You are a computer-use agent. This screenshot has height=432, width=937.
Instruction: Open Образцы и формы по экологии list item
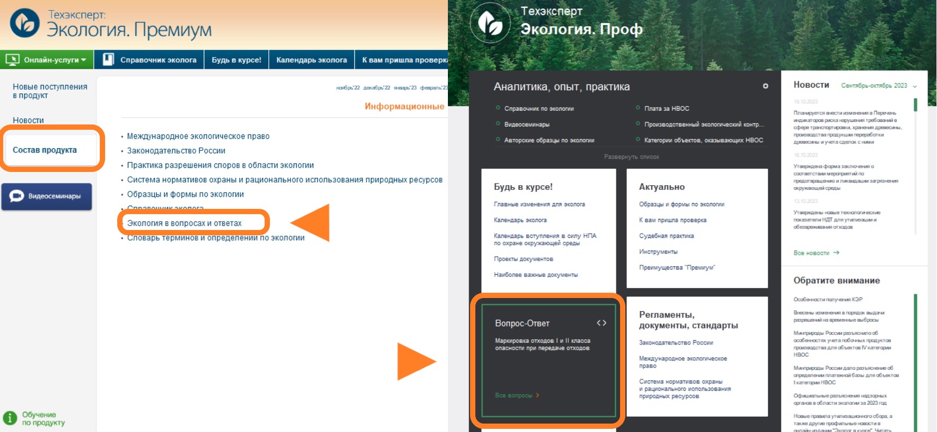pos(185,194)
